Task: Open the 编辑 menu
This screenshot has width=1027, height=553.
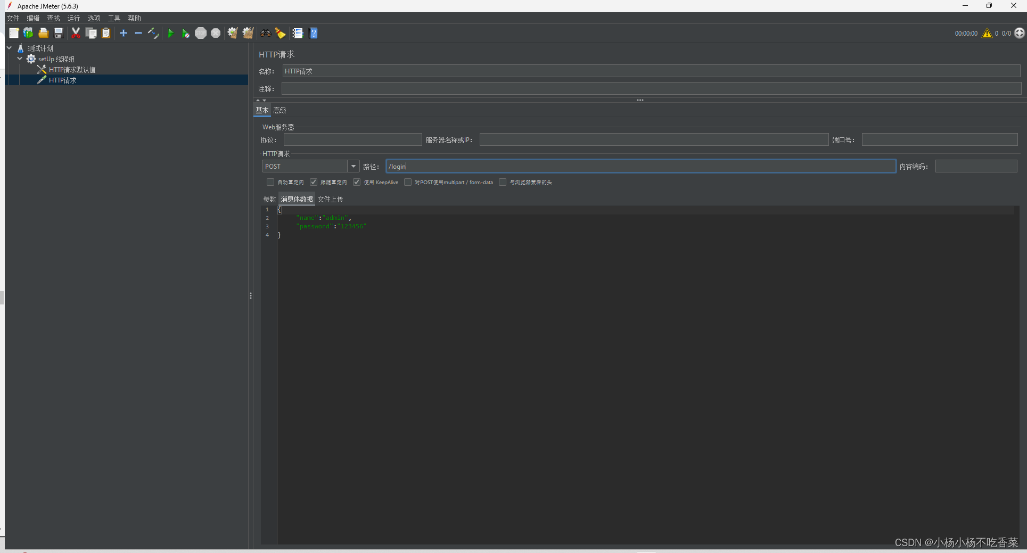Action: (33, 18)
